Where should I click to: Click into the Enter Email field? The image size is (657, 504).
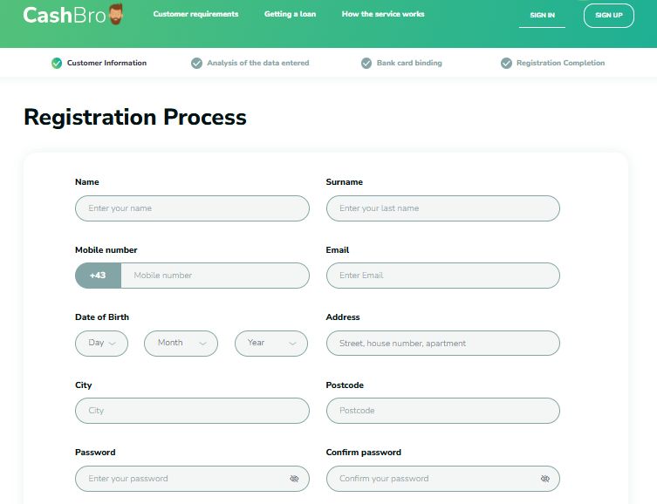click(442, 276)
